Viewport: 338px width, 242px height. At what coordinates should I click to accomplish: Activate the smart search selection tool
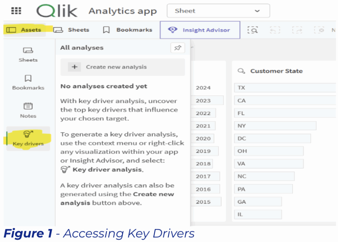click(x=253, y=30)
